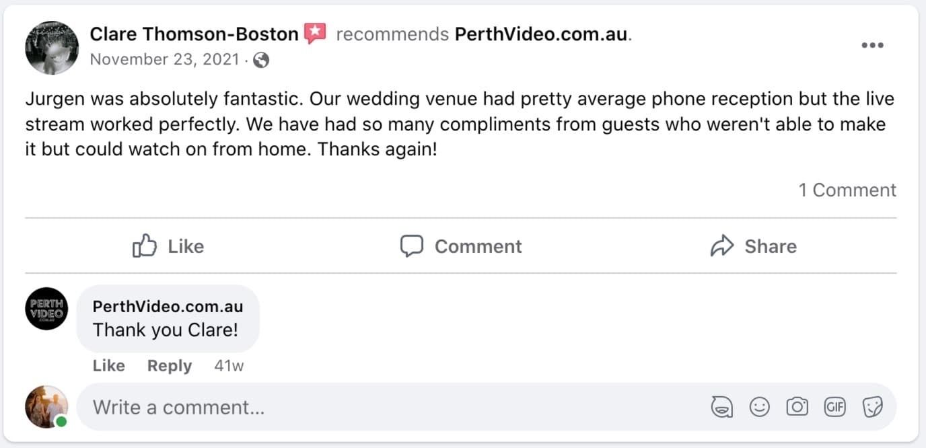Screen dimensions: 926x448
Task: Open Clare Thomson-Boston's profile name link
Action: [194, 34]
